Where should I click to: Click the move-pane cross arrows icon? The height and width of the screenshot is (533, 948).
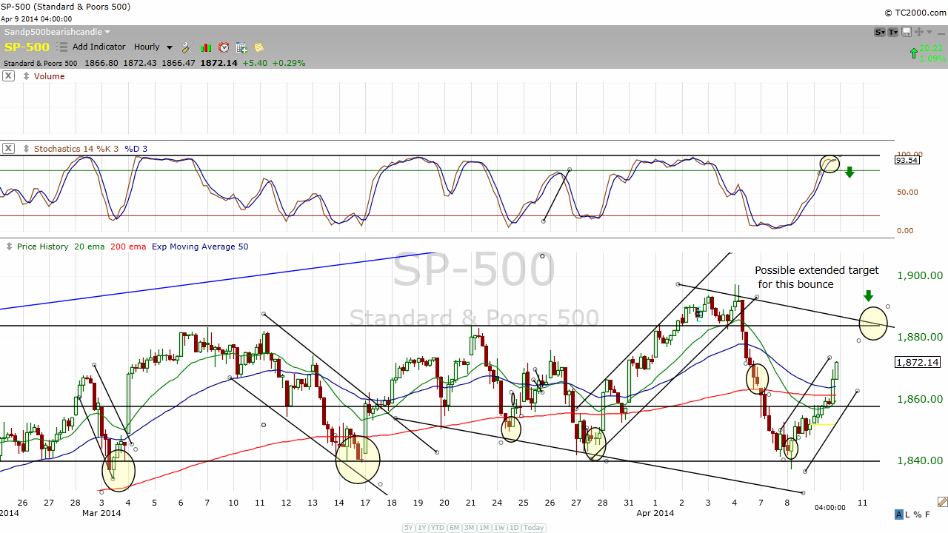919,32
